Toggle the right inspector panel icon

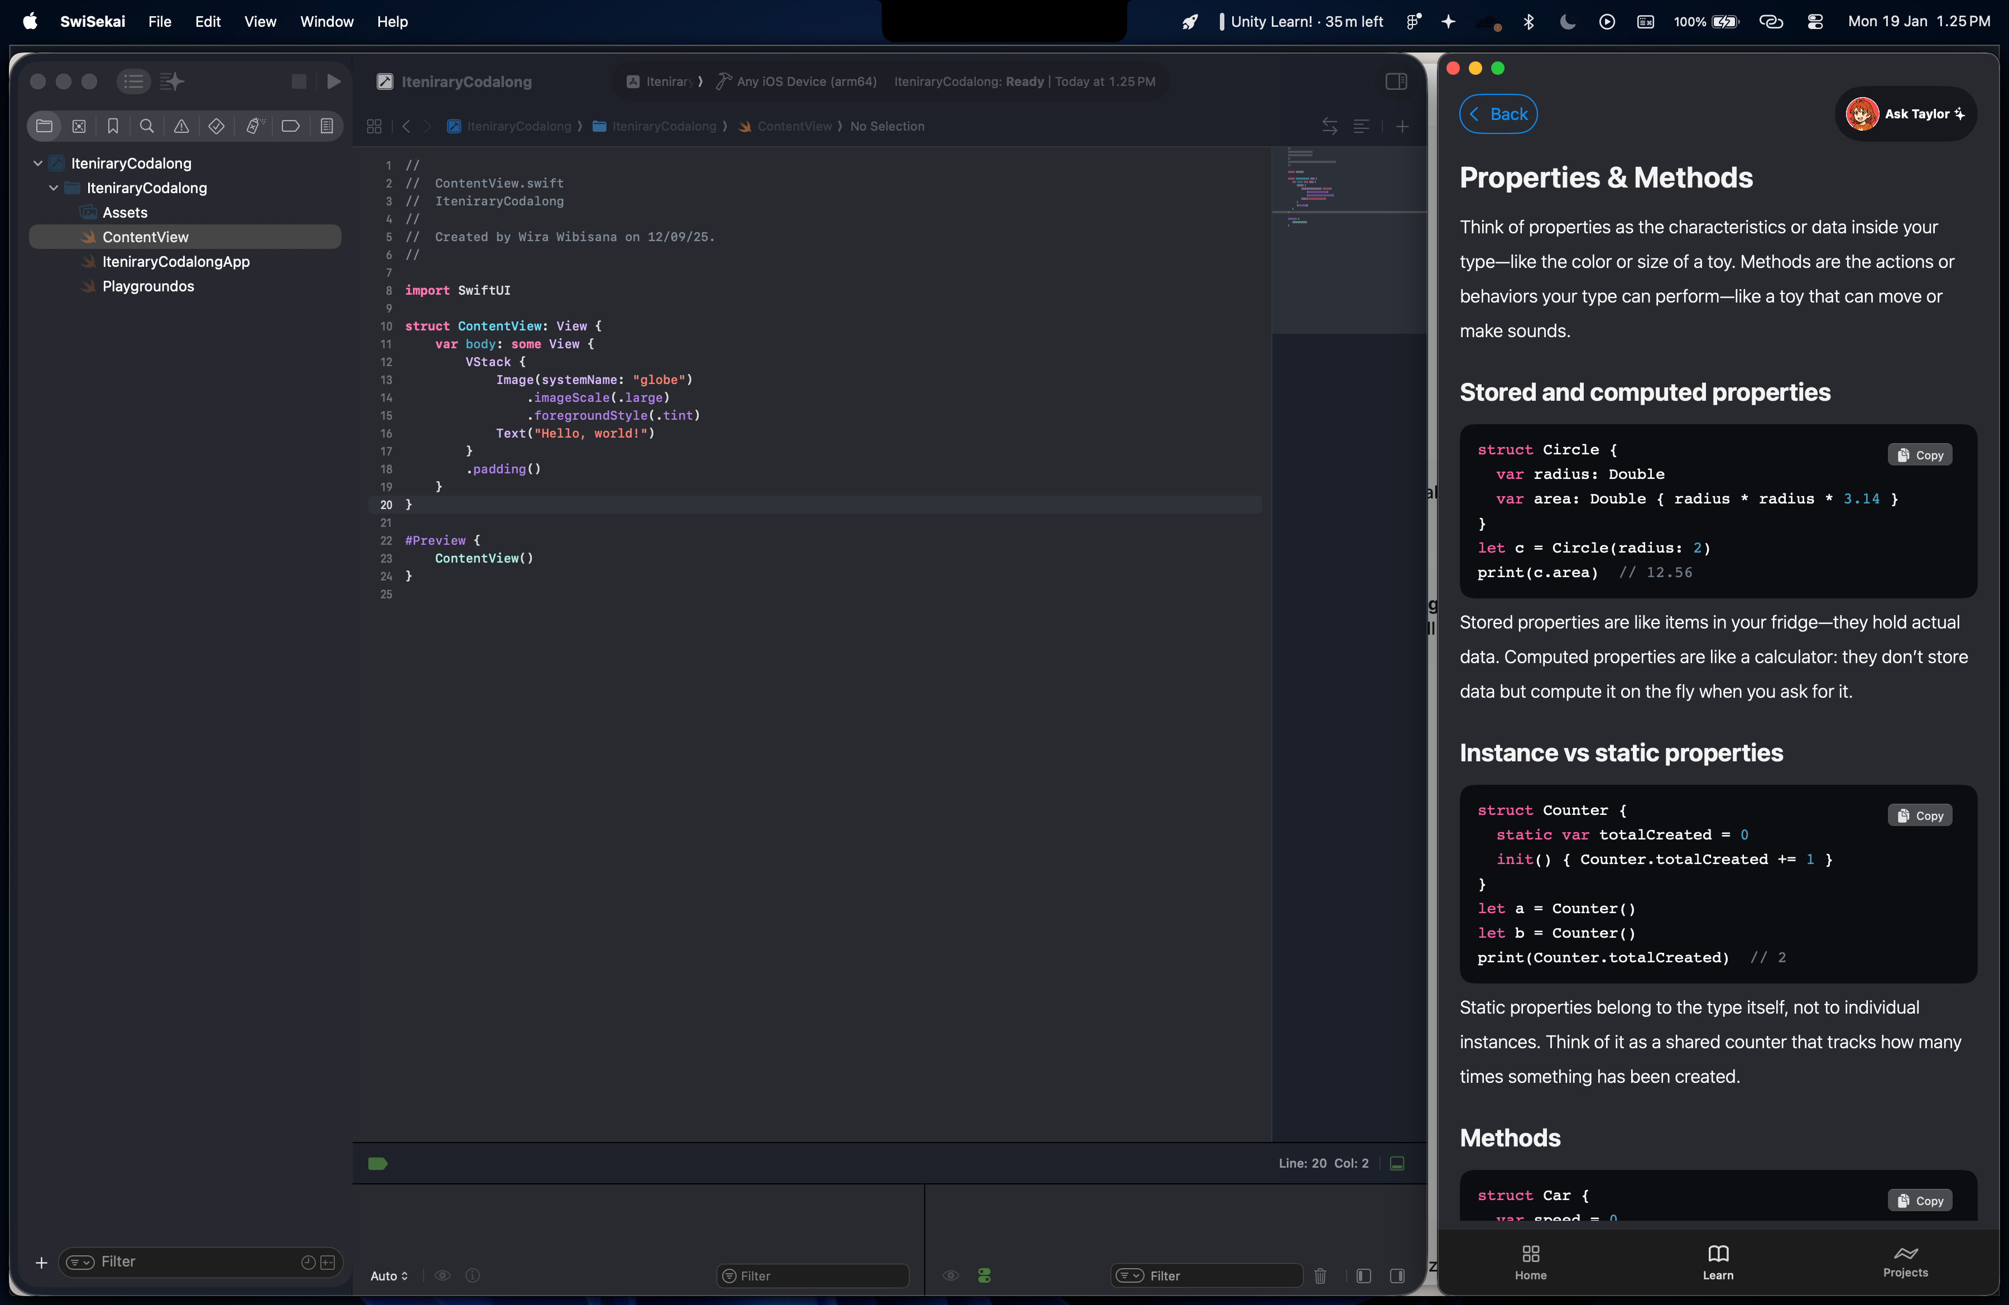point(1396,81)
